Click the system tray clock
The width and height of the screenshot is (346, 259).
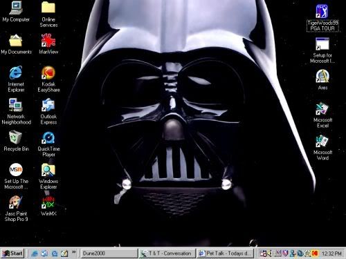click(x=331, y=253)
